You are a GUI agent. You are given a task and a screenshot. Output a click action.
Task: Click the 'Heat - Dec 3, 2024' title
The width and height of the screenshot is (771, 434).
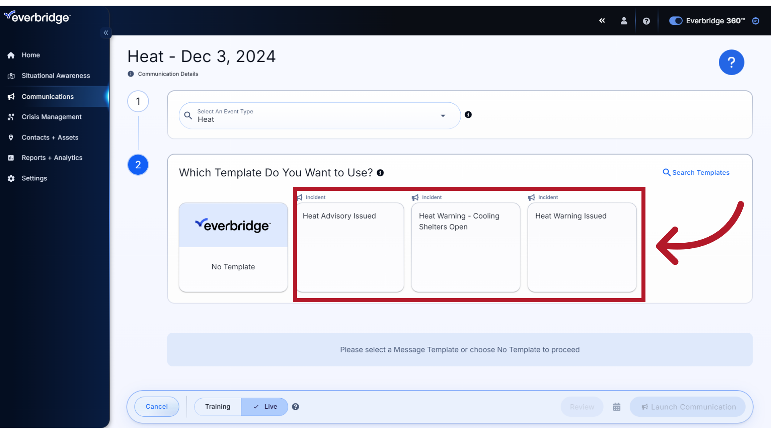click(202, 56)
